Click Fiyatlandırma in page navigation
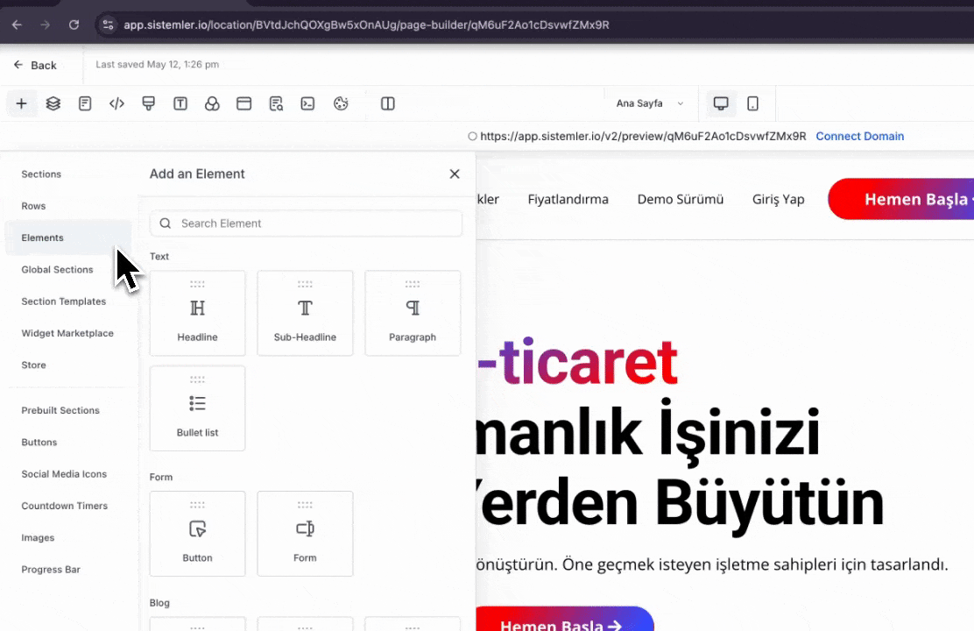 pos(568,200)
